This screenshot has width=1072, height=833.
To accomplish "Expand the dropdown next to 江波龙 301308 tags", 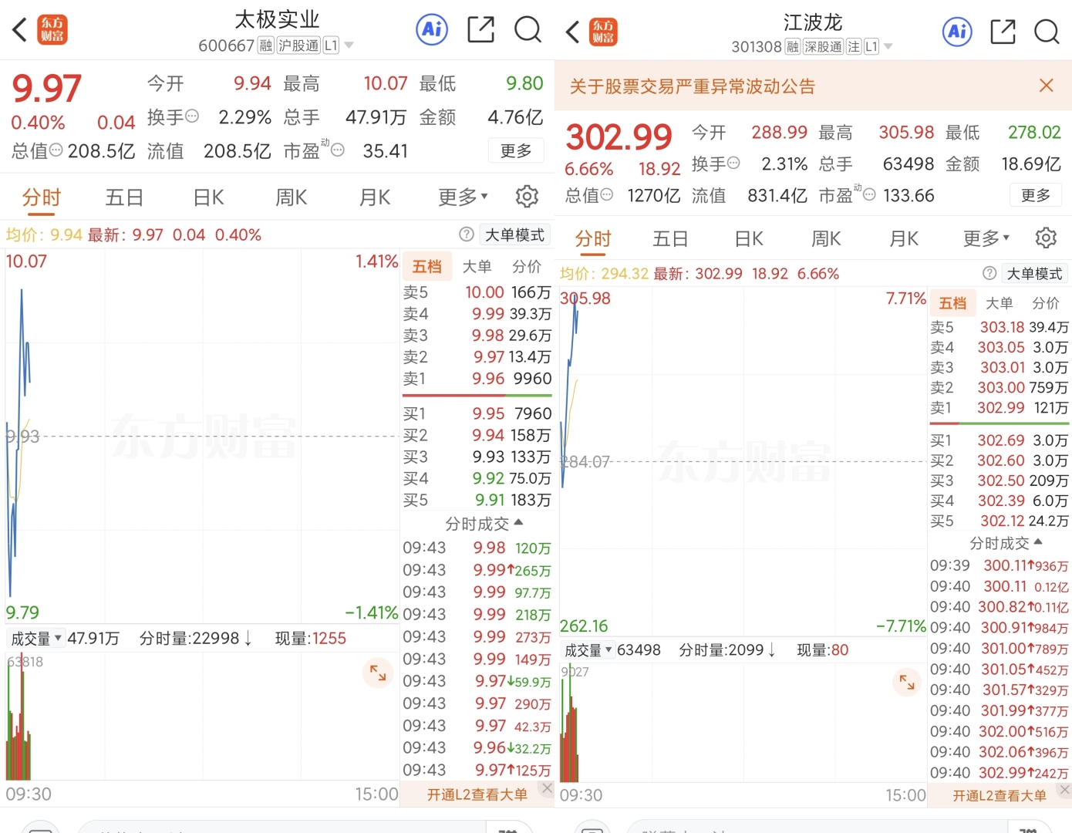I will (x=888, y=47).
